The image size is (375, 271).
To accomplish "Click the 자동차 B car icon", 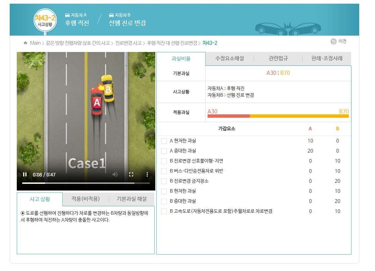I will 111,15.
